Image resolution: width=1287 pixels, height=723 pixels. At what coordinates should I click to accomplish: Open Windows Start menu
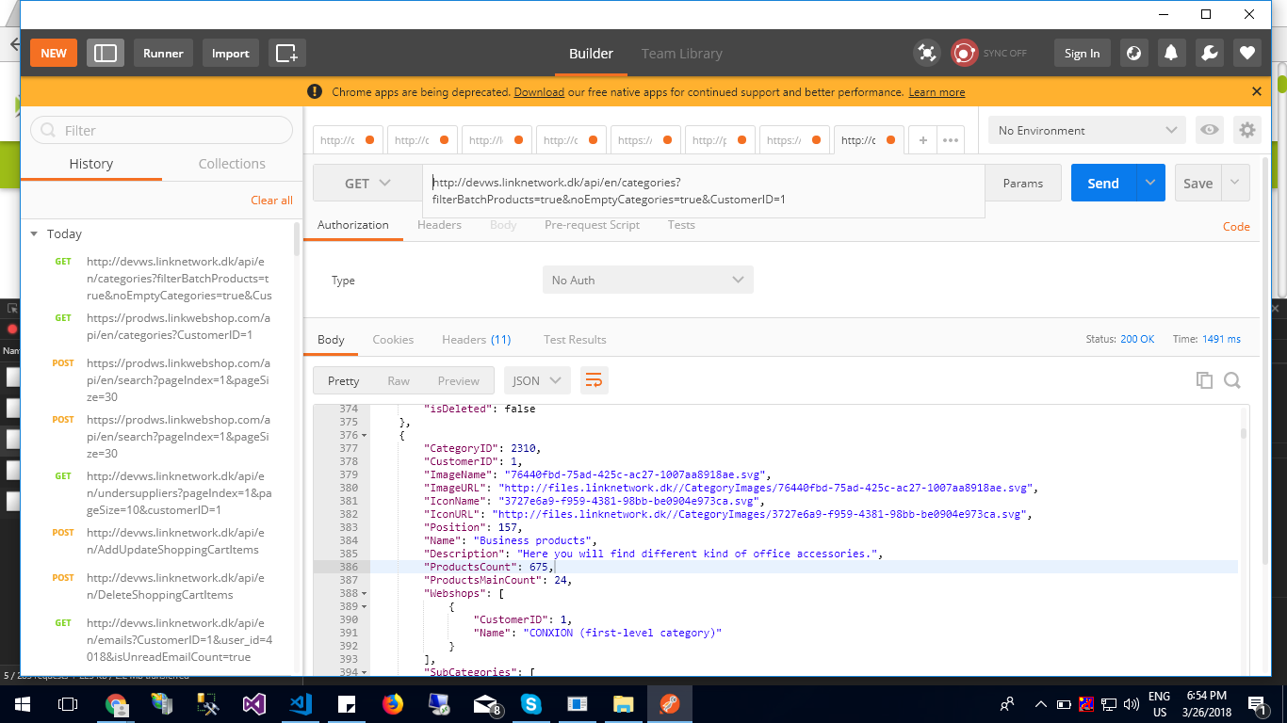pyautogui.click(x=22, y=703)
